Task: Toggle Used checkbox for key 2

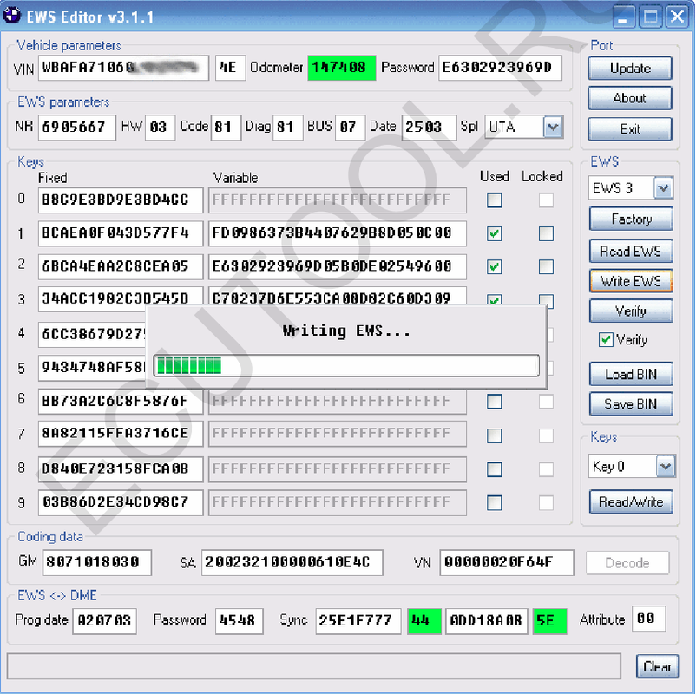Action: pos(494,266)
